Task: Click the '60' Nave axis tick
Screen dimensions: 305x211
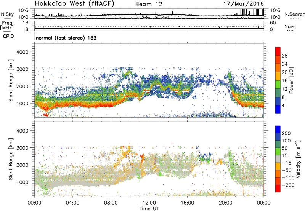Action: coord(273,23)
